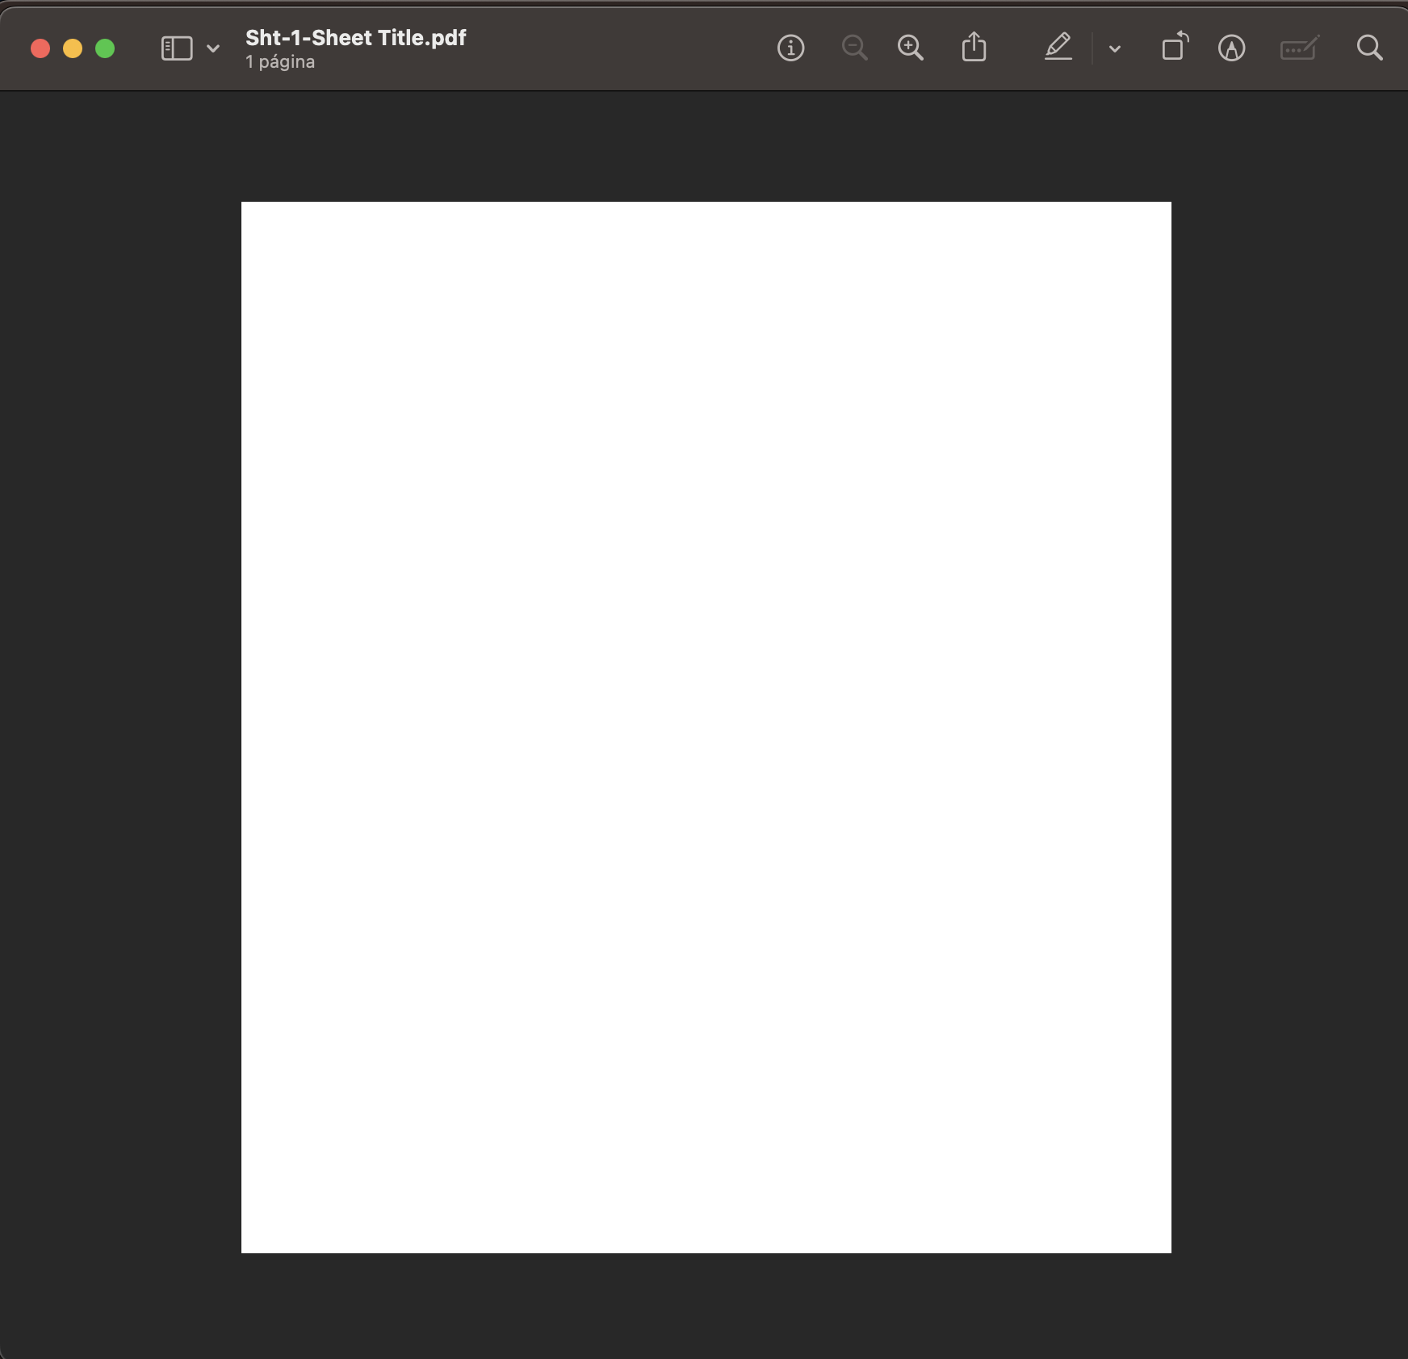Screen dimensions: 1408x1359
Task: Open search with the magnifier icon
Action: pos(1369,48)
